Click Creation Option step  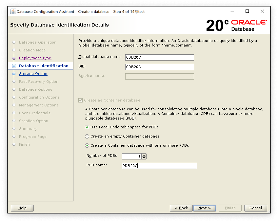(x=33, y=121)
